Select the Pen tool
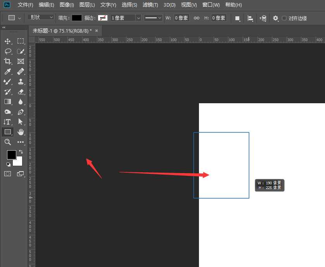Viewport: 325px width, 267px height. pos(21,112)
